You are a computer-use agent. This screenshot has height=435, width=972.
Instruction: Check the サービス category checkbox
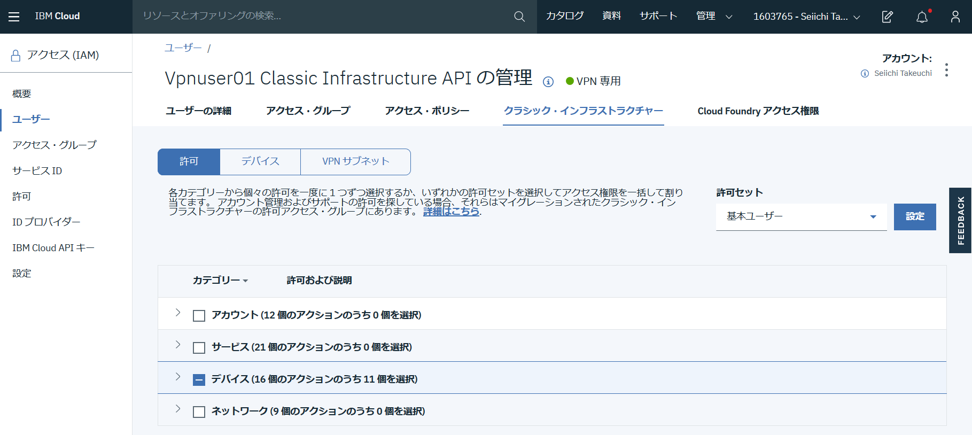[199, 348]
